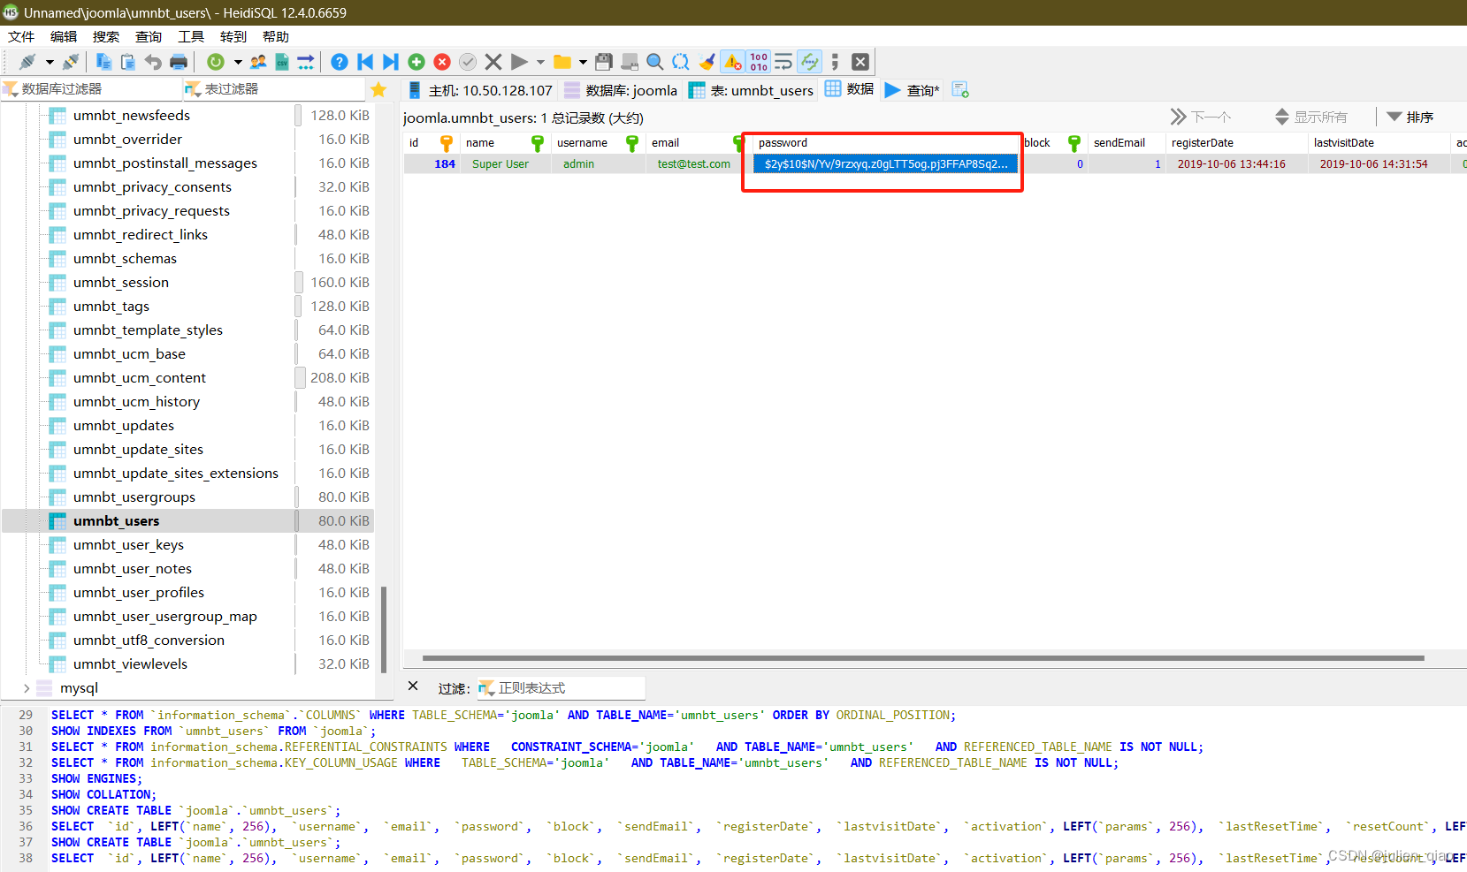This screenshot has height=872, width=1467.
Task: Open dropdown arrow next to folder icon
Action: click(x=583, y=62)
